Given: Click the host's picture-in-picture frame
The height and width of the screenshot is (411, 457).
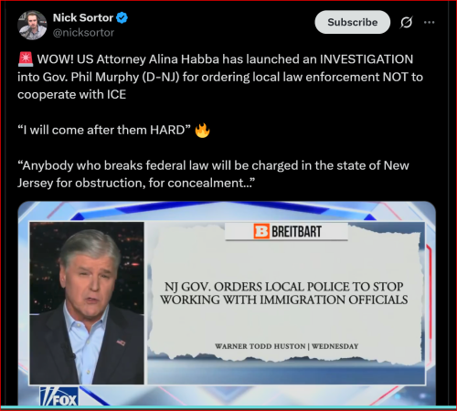Looking at the screenshot, I should pyautogui.click(x=87, y=303).
